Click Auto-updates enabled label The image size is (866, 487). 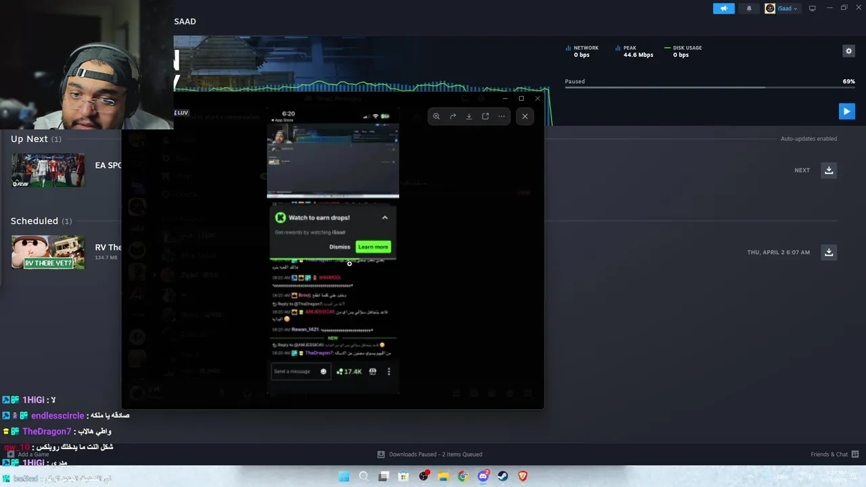(808, 139)
